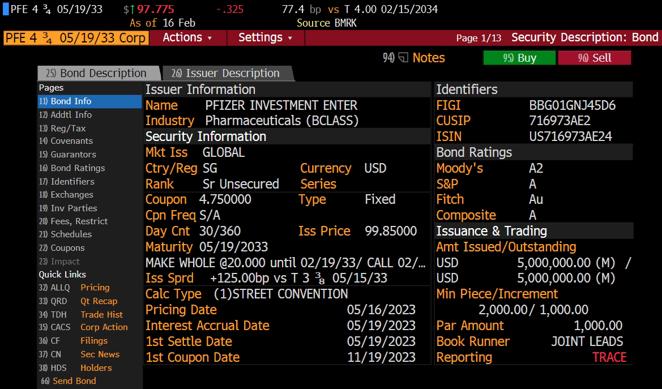The image size is (662, 389).
Task: Click the red Sell button
Action: tap(595, 58)
